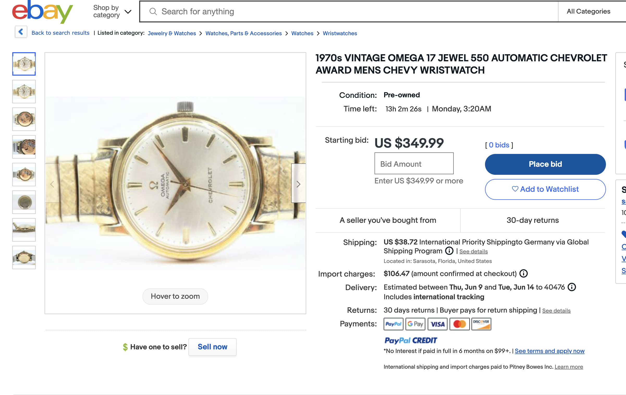Click Sell now button

[212, 347]
